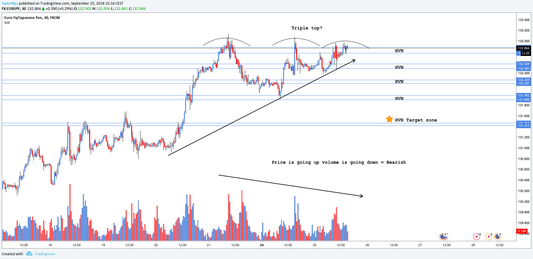
Task: Select the rising black trend line under price
Action: tap(262, 108)
